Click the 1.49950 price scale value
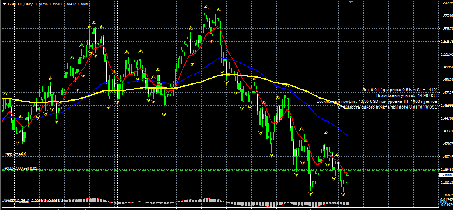453x210 pixels. pyautogui.click(x=446, y=67)
